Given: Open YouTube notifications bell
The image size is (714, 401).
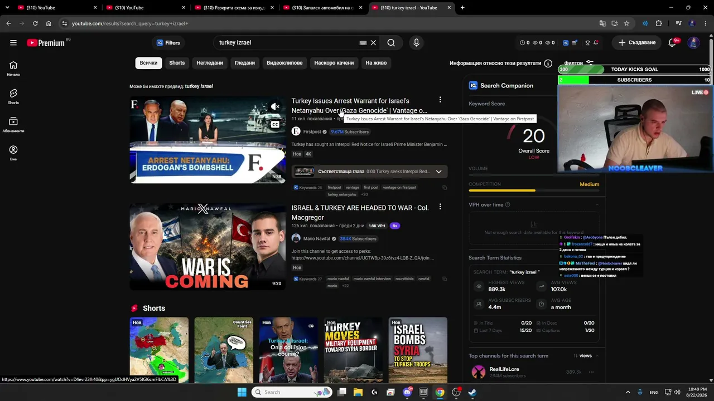Looking at the screenshot, I should point(672,42).
